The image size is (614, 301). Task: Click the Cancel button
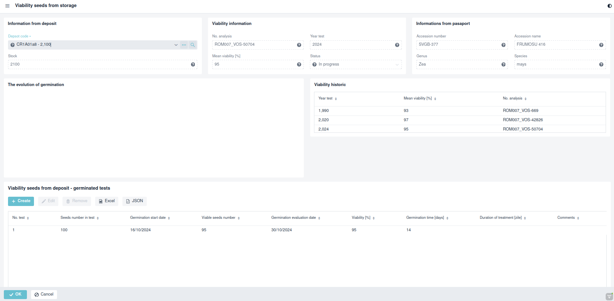44,294
